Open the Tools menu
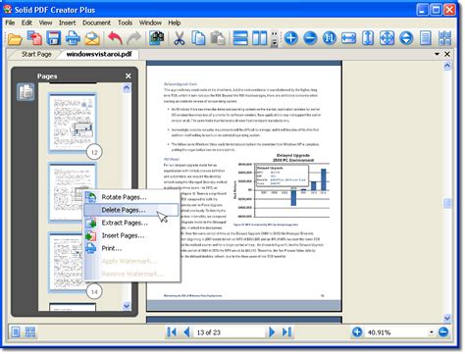The width and height of the screenshot is (465, 354). coord(125,23)
